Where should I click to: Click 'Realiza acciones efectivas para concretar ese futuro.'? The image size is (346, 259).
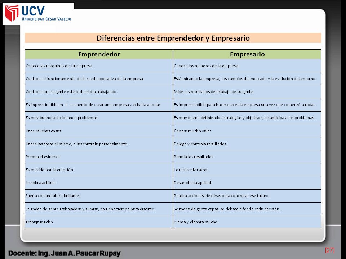(x=221, y=196)
